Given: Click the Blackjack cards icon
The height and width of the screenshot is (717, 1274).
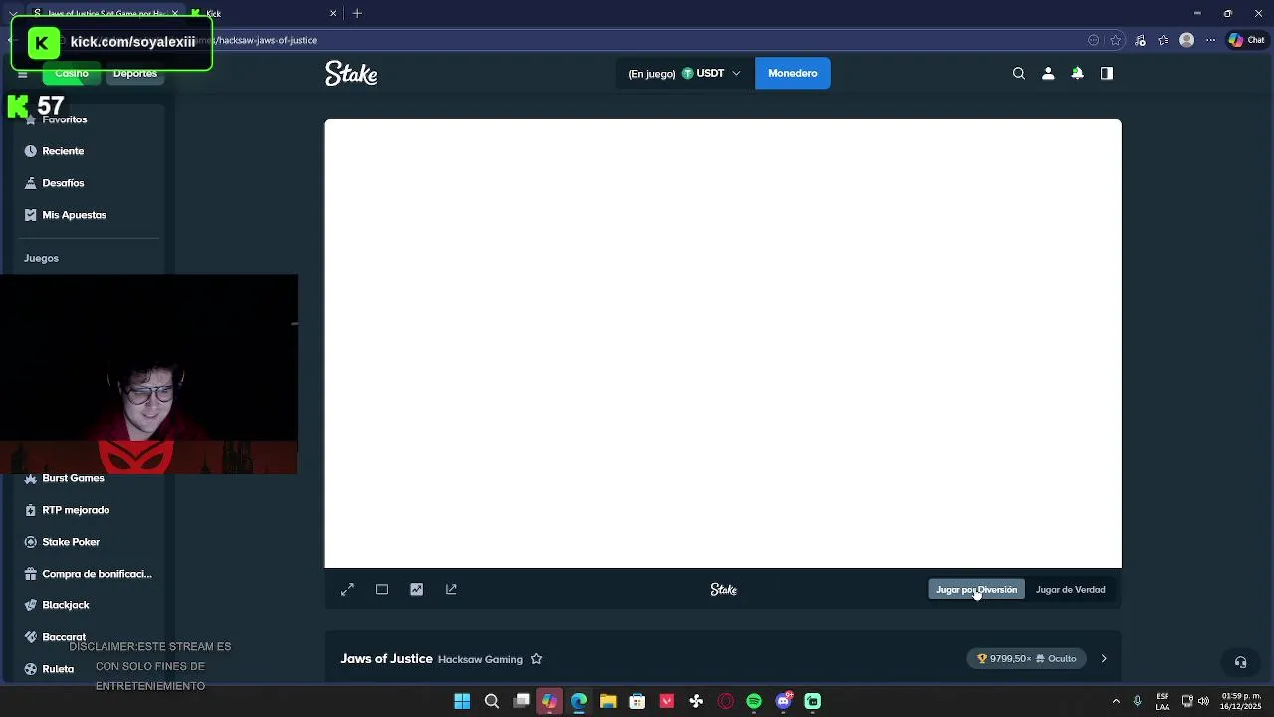Looking at the screenshot, I should click(30, 605).
